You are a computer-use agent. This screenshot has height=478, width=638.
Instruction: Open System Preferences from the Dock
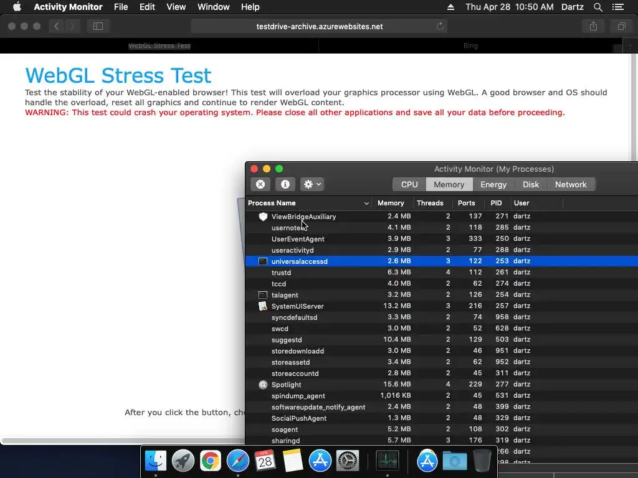[x=348, y=461]
